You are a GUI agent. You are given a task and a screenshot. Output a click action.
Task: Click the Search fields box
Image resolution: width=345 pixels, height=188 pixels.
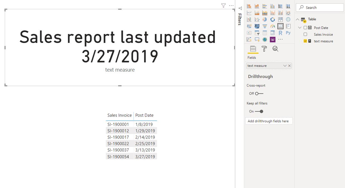tap(320, 8)
